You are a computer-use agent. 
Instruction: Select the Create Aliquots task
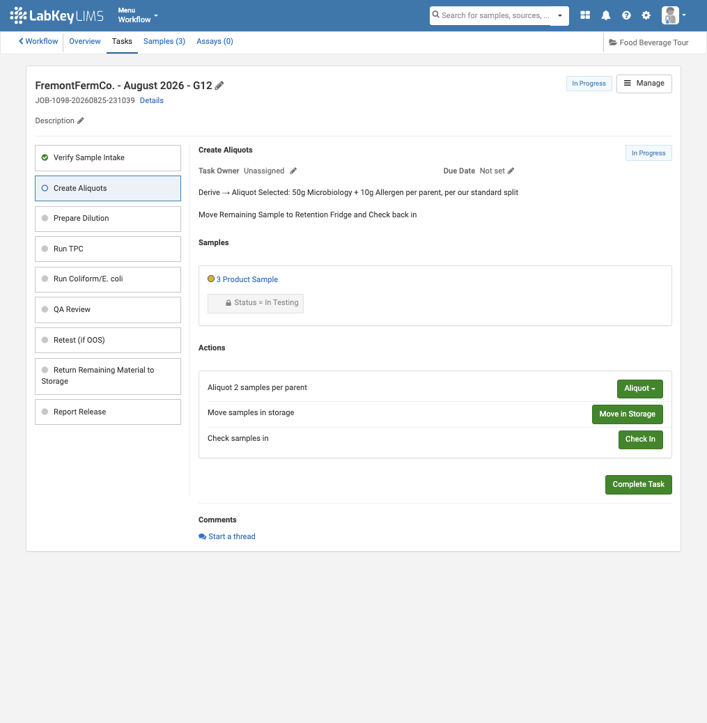click(108, 189)
